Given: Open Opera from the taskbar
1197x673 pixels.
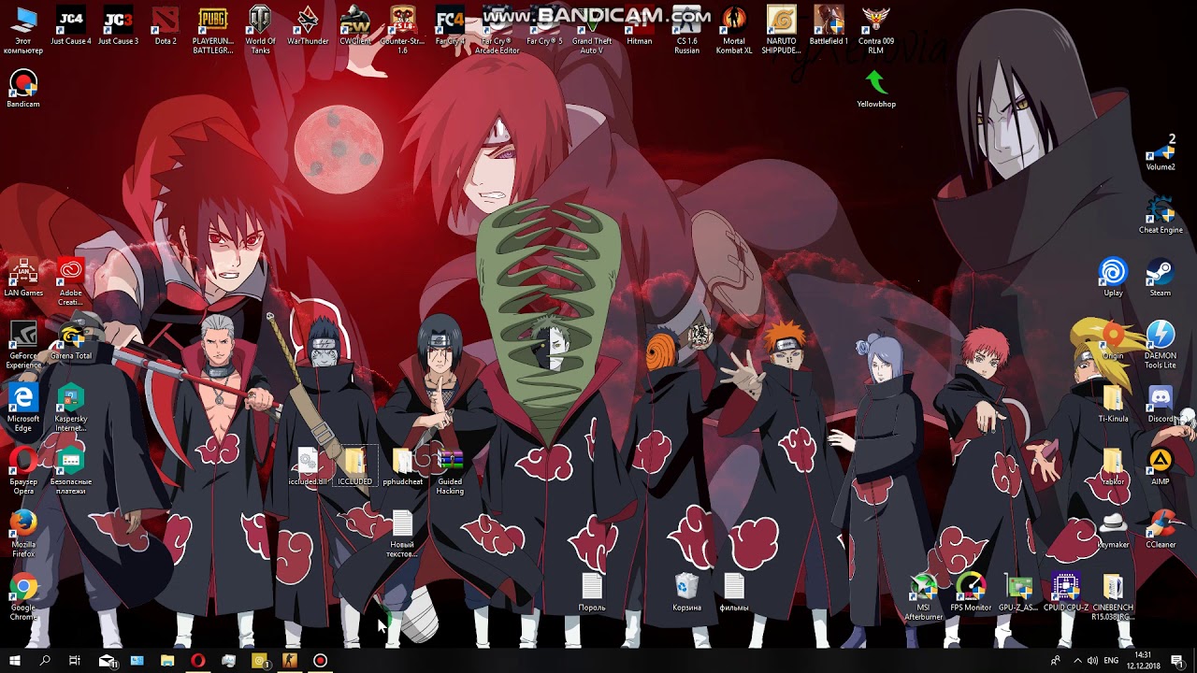Looking at the screenshot, I should pos(198,661).
